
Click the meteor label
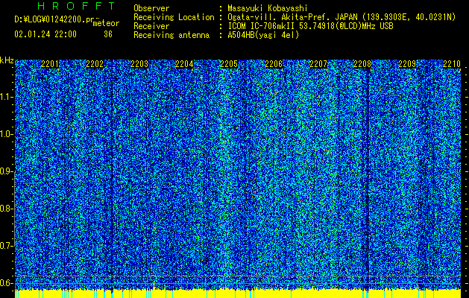(x=106, y=23)
